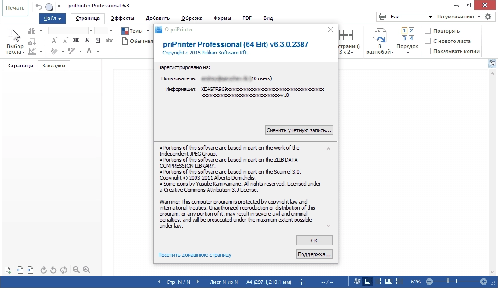Toggle bold formatting (Ж)
498x288 pixels.
pos(76,40)
